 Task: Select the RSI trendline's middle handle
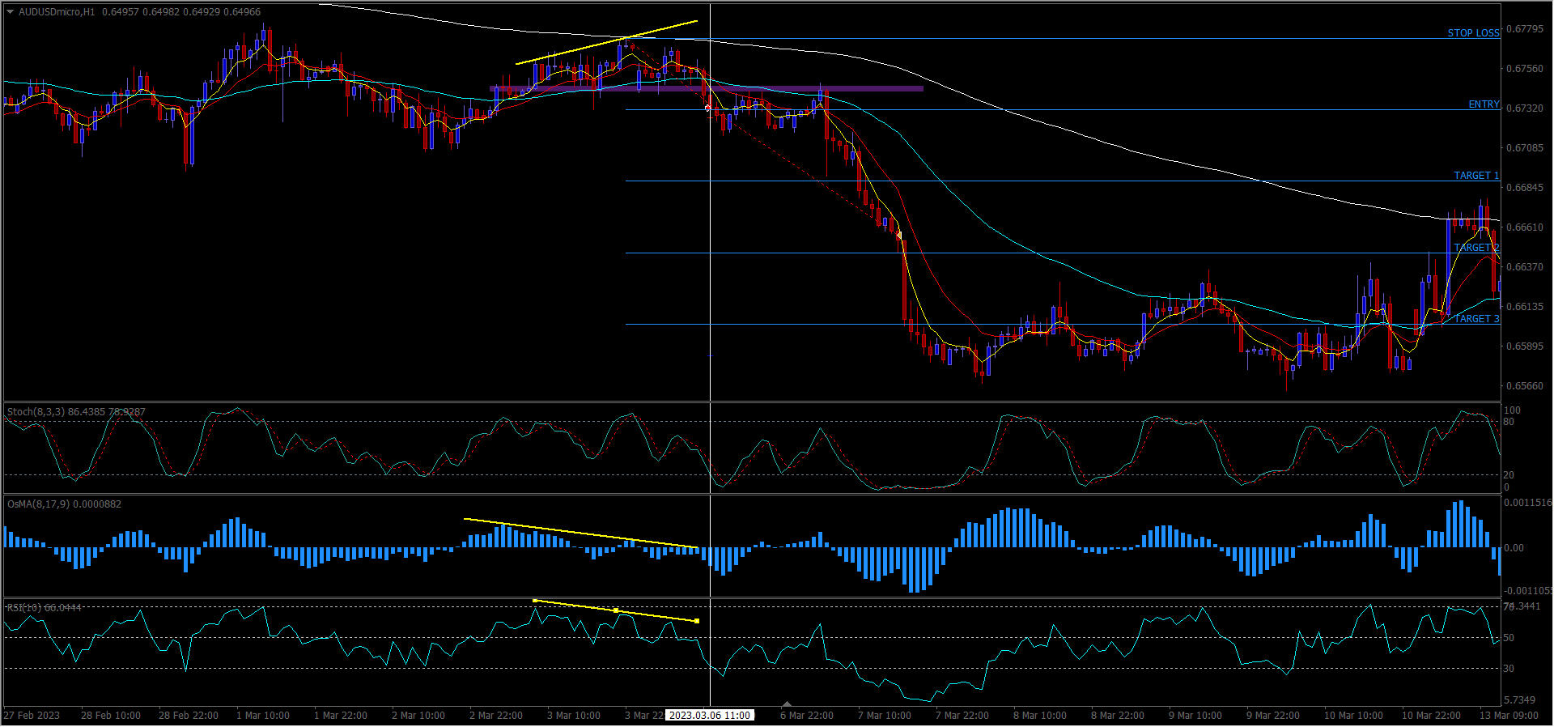click(x=616, y=610)
